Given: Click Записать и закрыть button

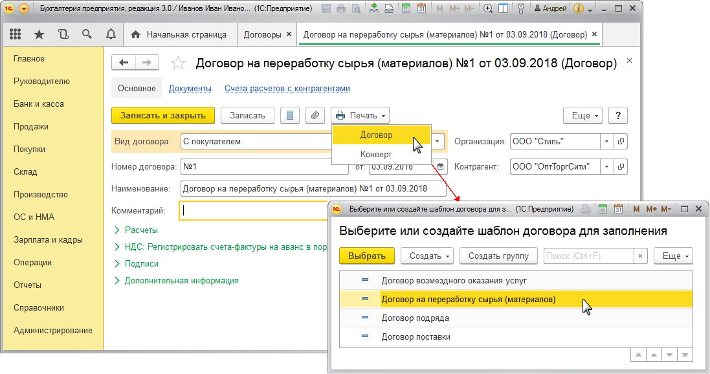Looking at the screenshot, I should (x=163, y=115).
